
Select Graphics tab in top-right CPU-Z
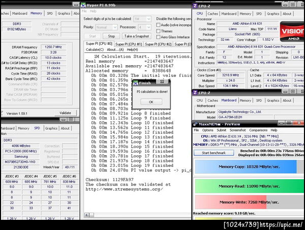click(273, 14)
